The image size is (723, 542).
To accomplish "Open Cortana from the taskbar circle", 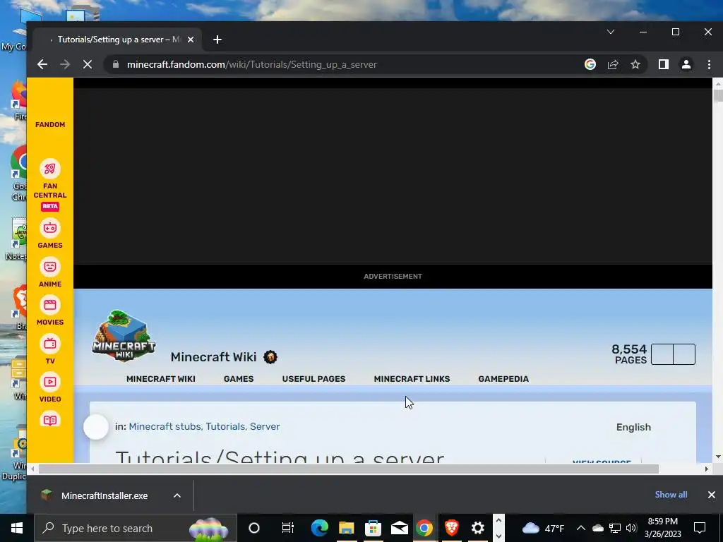I will pyautogui.click(x=254, y=528).
